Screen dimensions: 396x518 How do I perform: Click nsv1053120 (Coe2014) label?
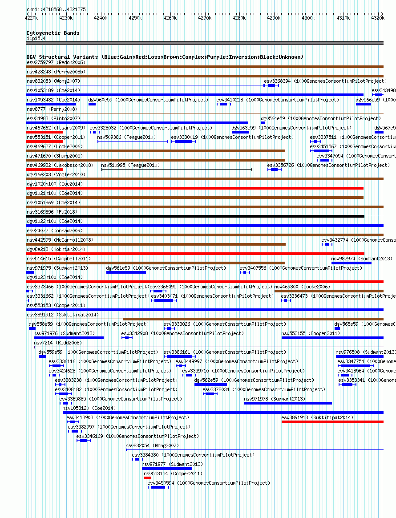89,409
